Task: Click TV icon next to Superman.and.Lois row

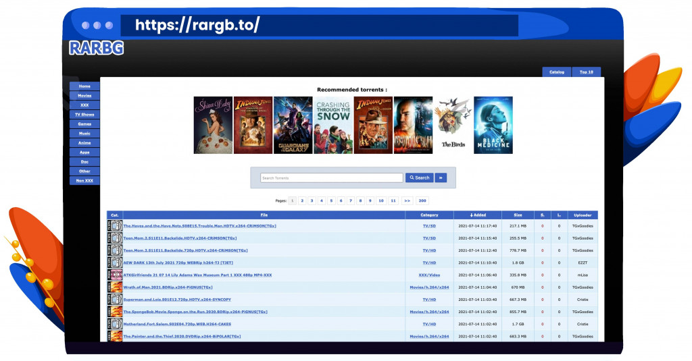Action: (115, 299)
